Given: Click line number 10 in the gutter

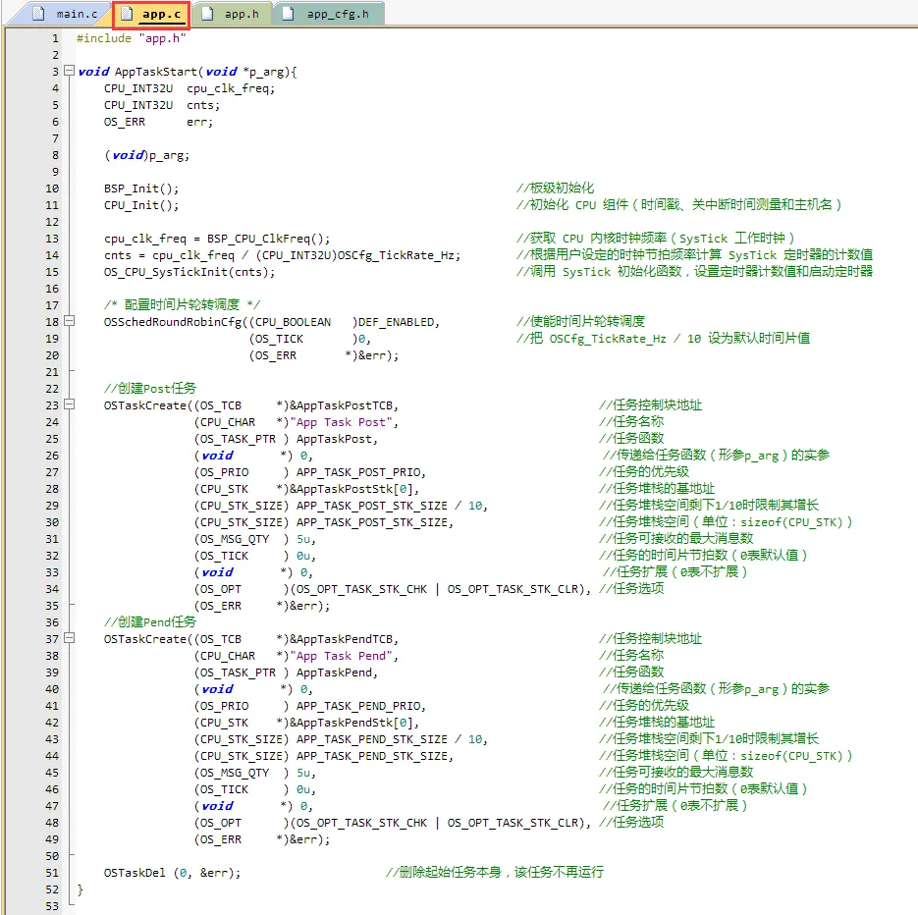Looking at the screenshot, I should point(51,188).
